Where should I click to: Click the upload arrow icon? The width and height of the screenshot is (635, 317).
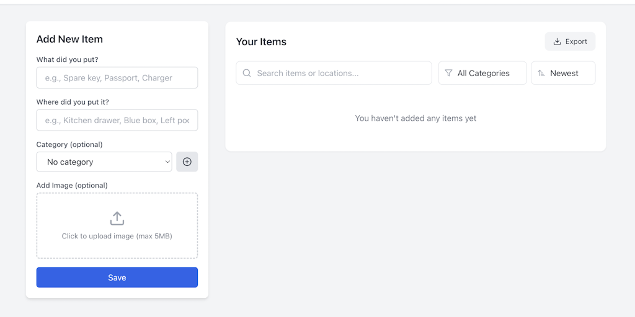[117, 219]
